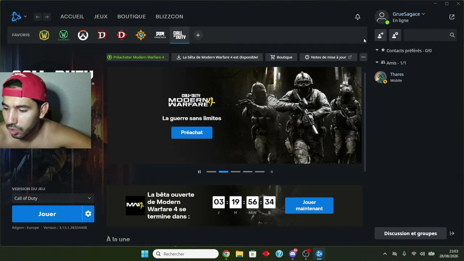Open the Modern Warfare 4 banner image

click(x=234, y=115)
